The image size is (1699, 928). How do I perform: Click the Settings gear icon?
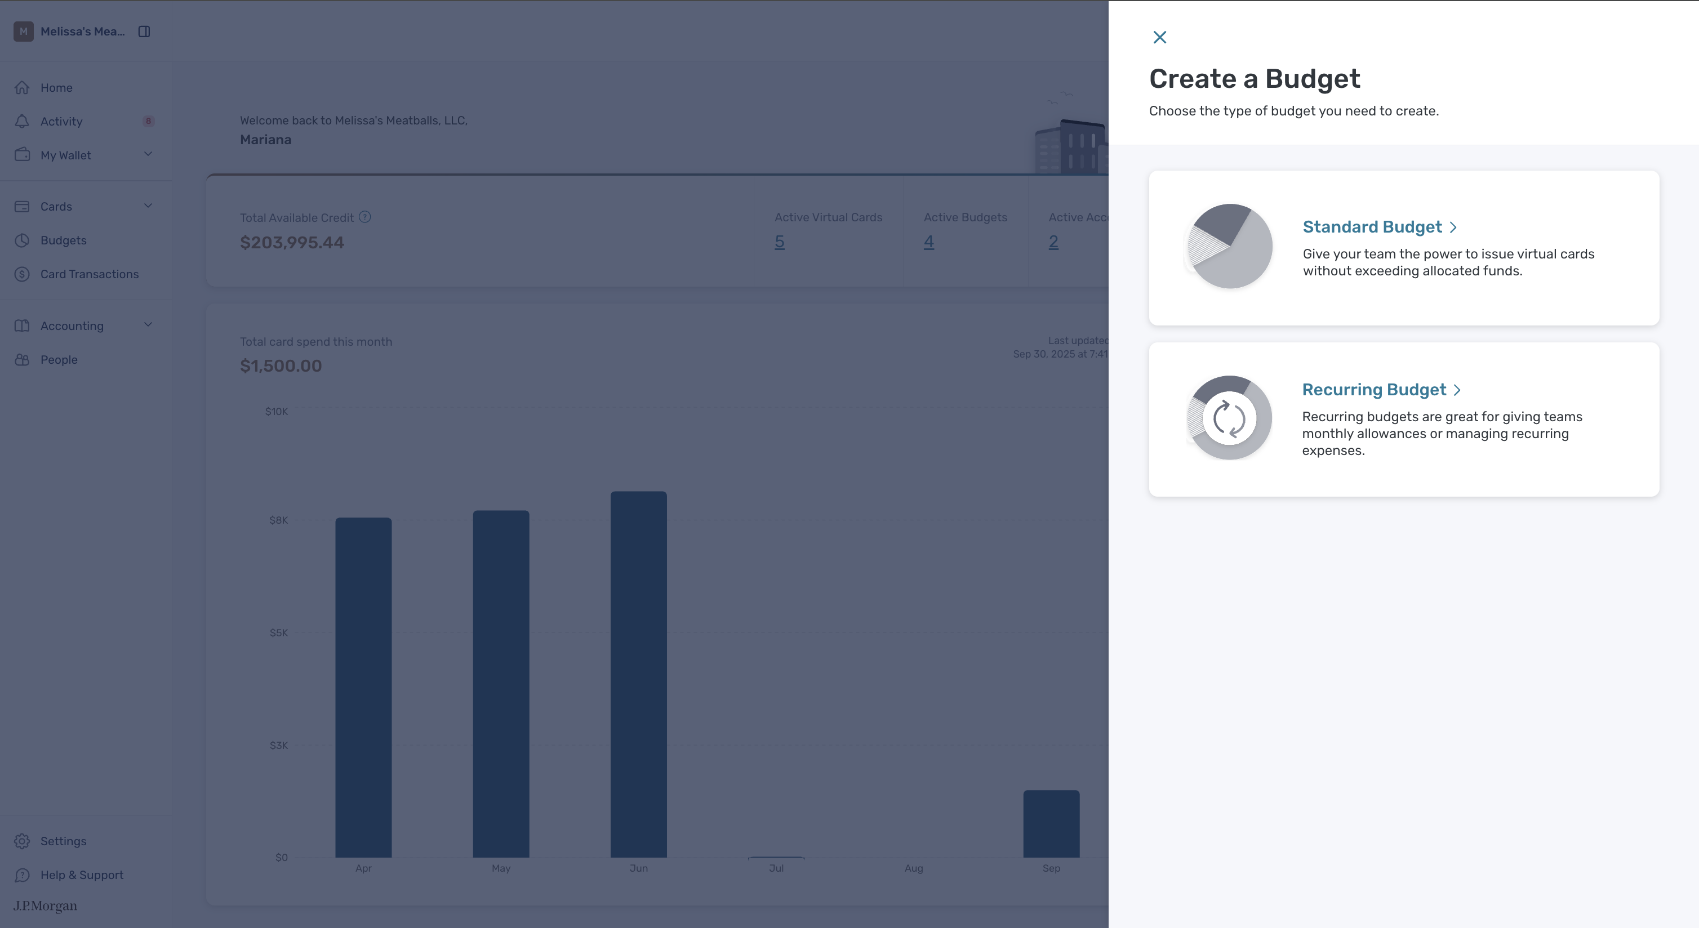23,841
